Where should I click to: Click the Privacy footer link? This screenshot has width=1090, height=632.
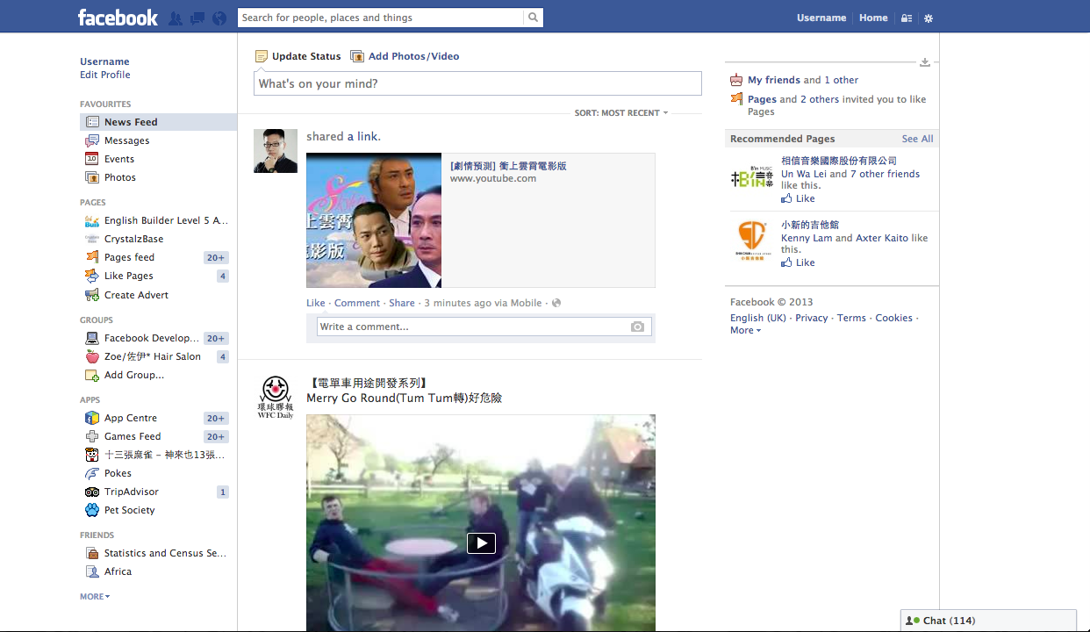tap(812, 318)
